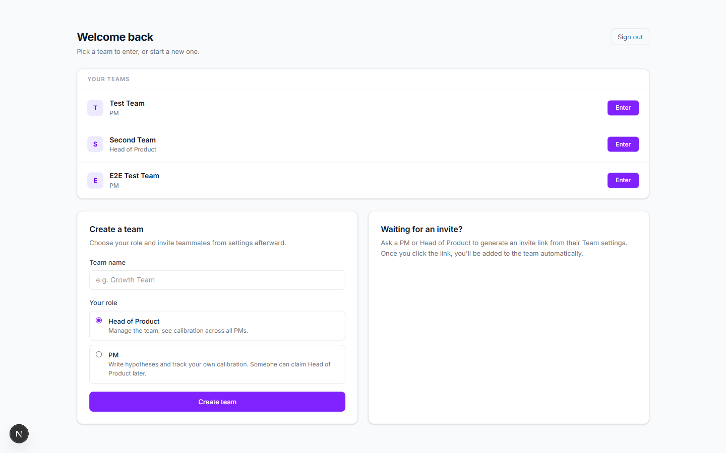This screenshot has width=726, height=453.
Task: Select the Head of Product role
Action: click(x=99, y=321)
